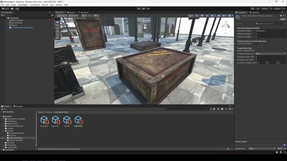
Task: Click the Compare End Time field
Action: [x=270, y=59]
